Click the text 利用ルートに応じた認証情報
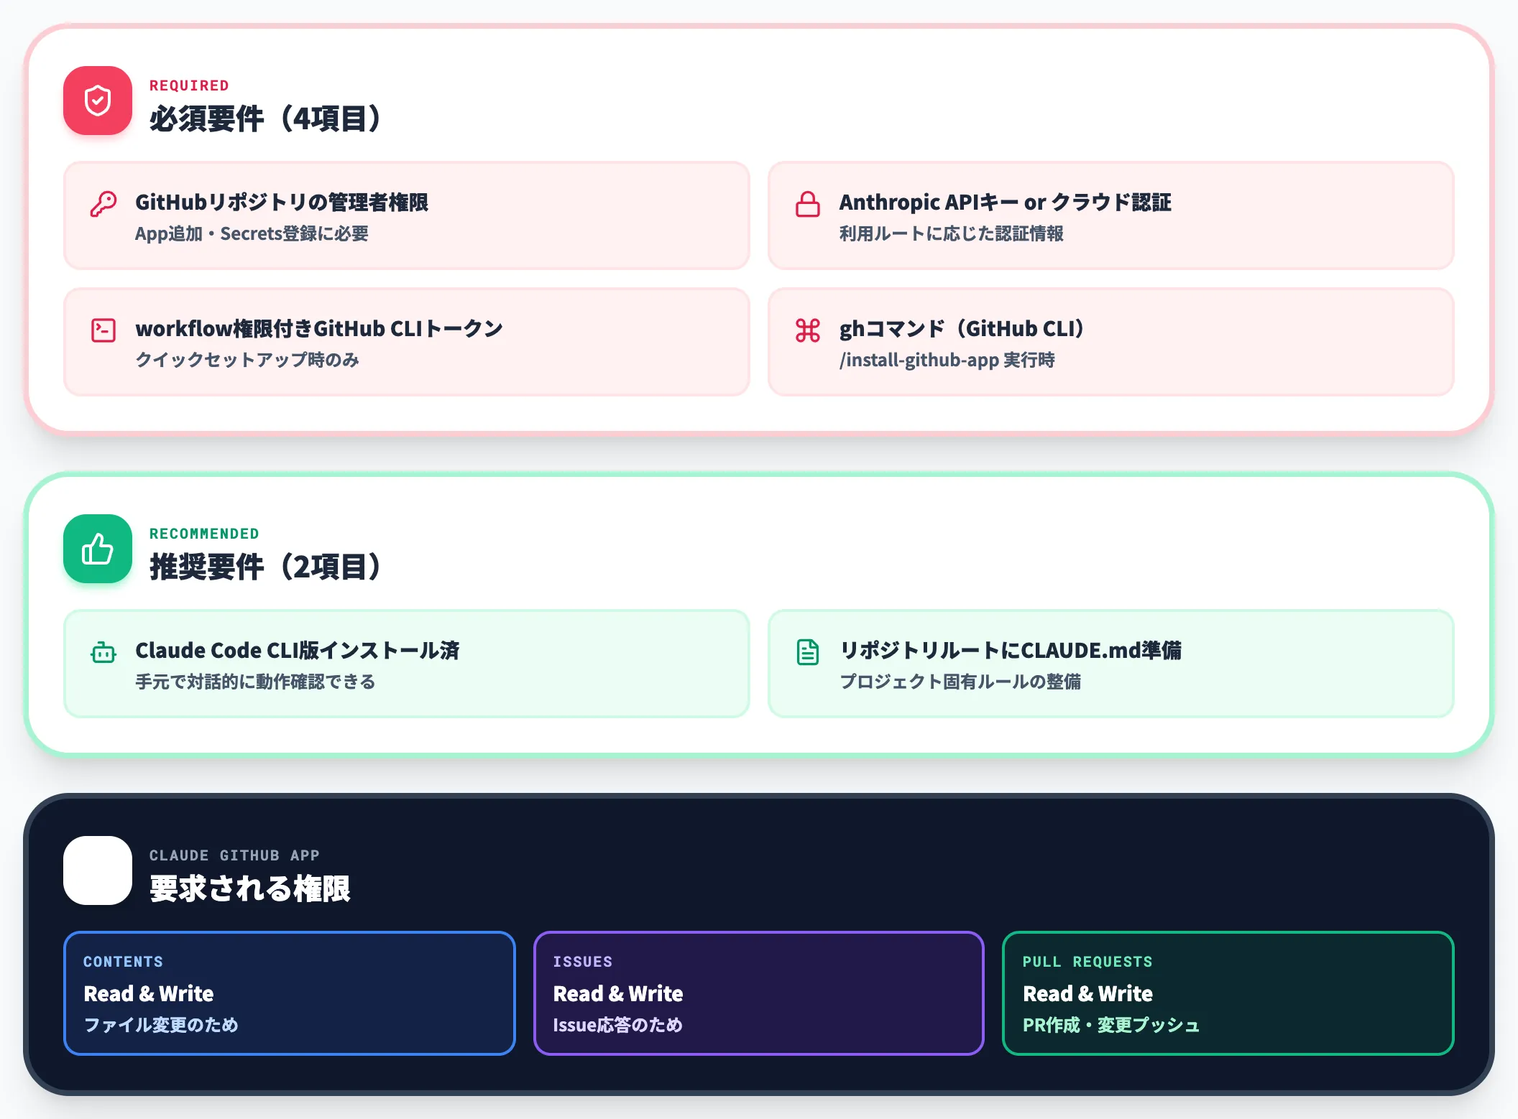Screen dimensions: 1518x1119 (952, 233)
